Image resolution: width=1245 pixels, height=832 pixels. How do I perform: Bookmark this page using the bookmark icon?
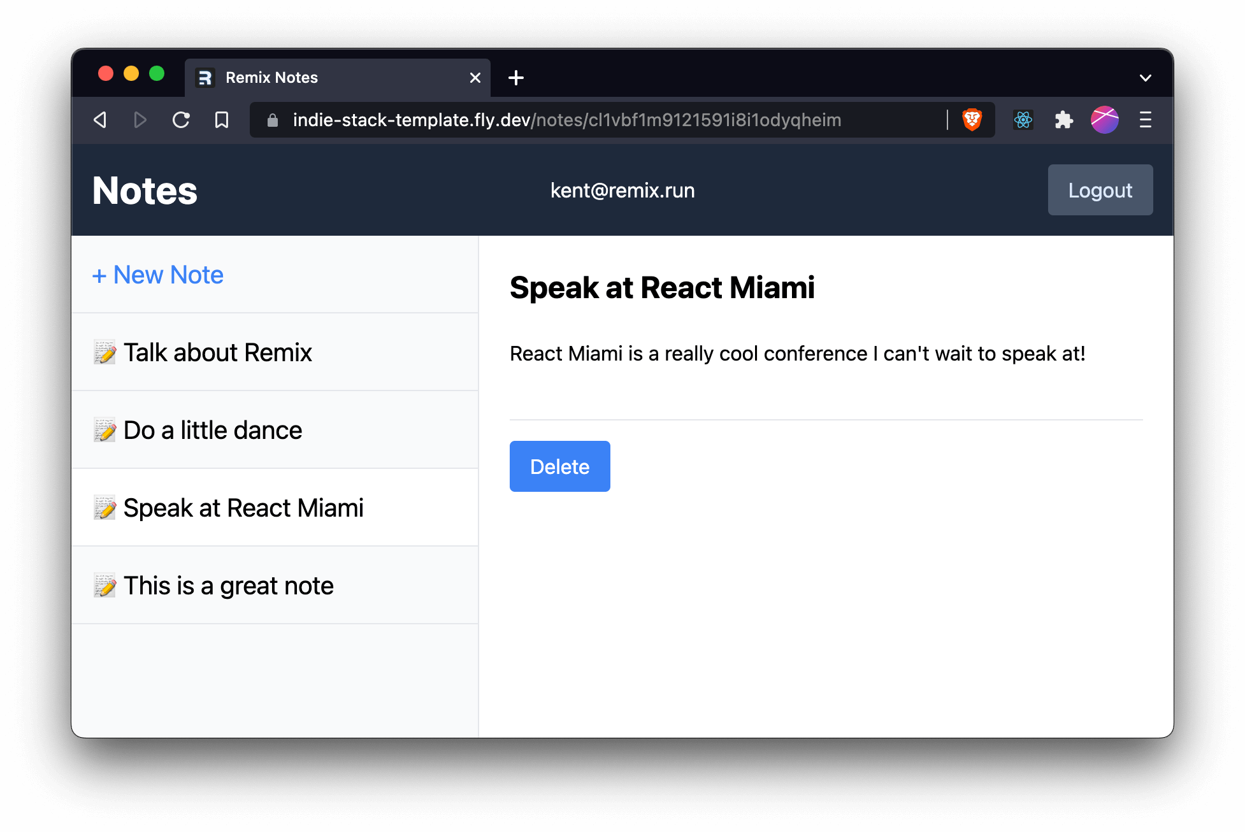click(x=222, y=120)
